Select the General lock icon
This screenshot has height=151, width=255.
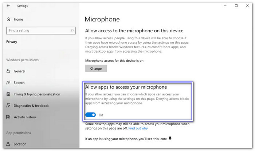pos(8,71)
